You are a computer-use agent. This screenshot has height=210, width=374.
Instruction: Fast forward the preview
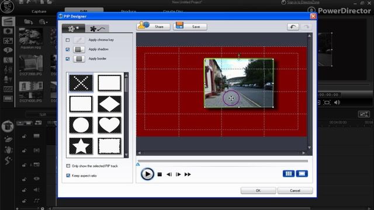(x=188, y=174)
